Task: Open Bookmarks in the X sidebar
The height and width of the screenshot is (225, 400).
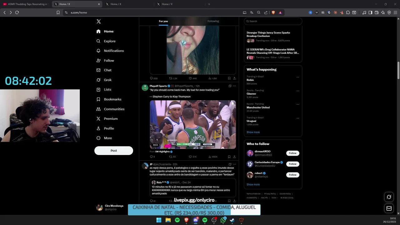Action: point(109,99)
